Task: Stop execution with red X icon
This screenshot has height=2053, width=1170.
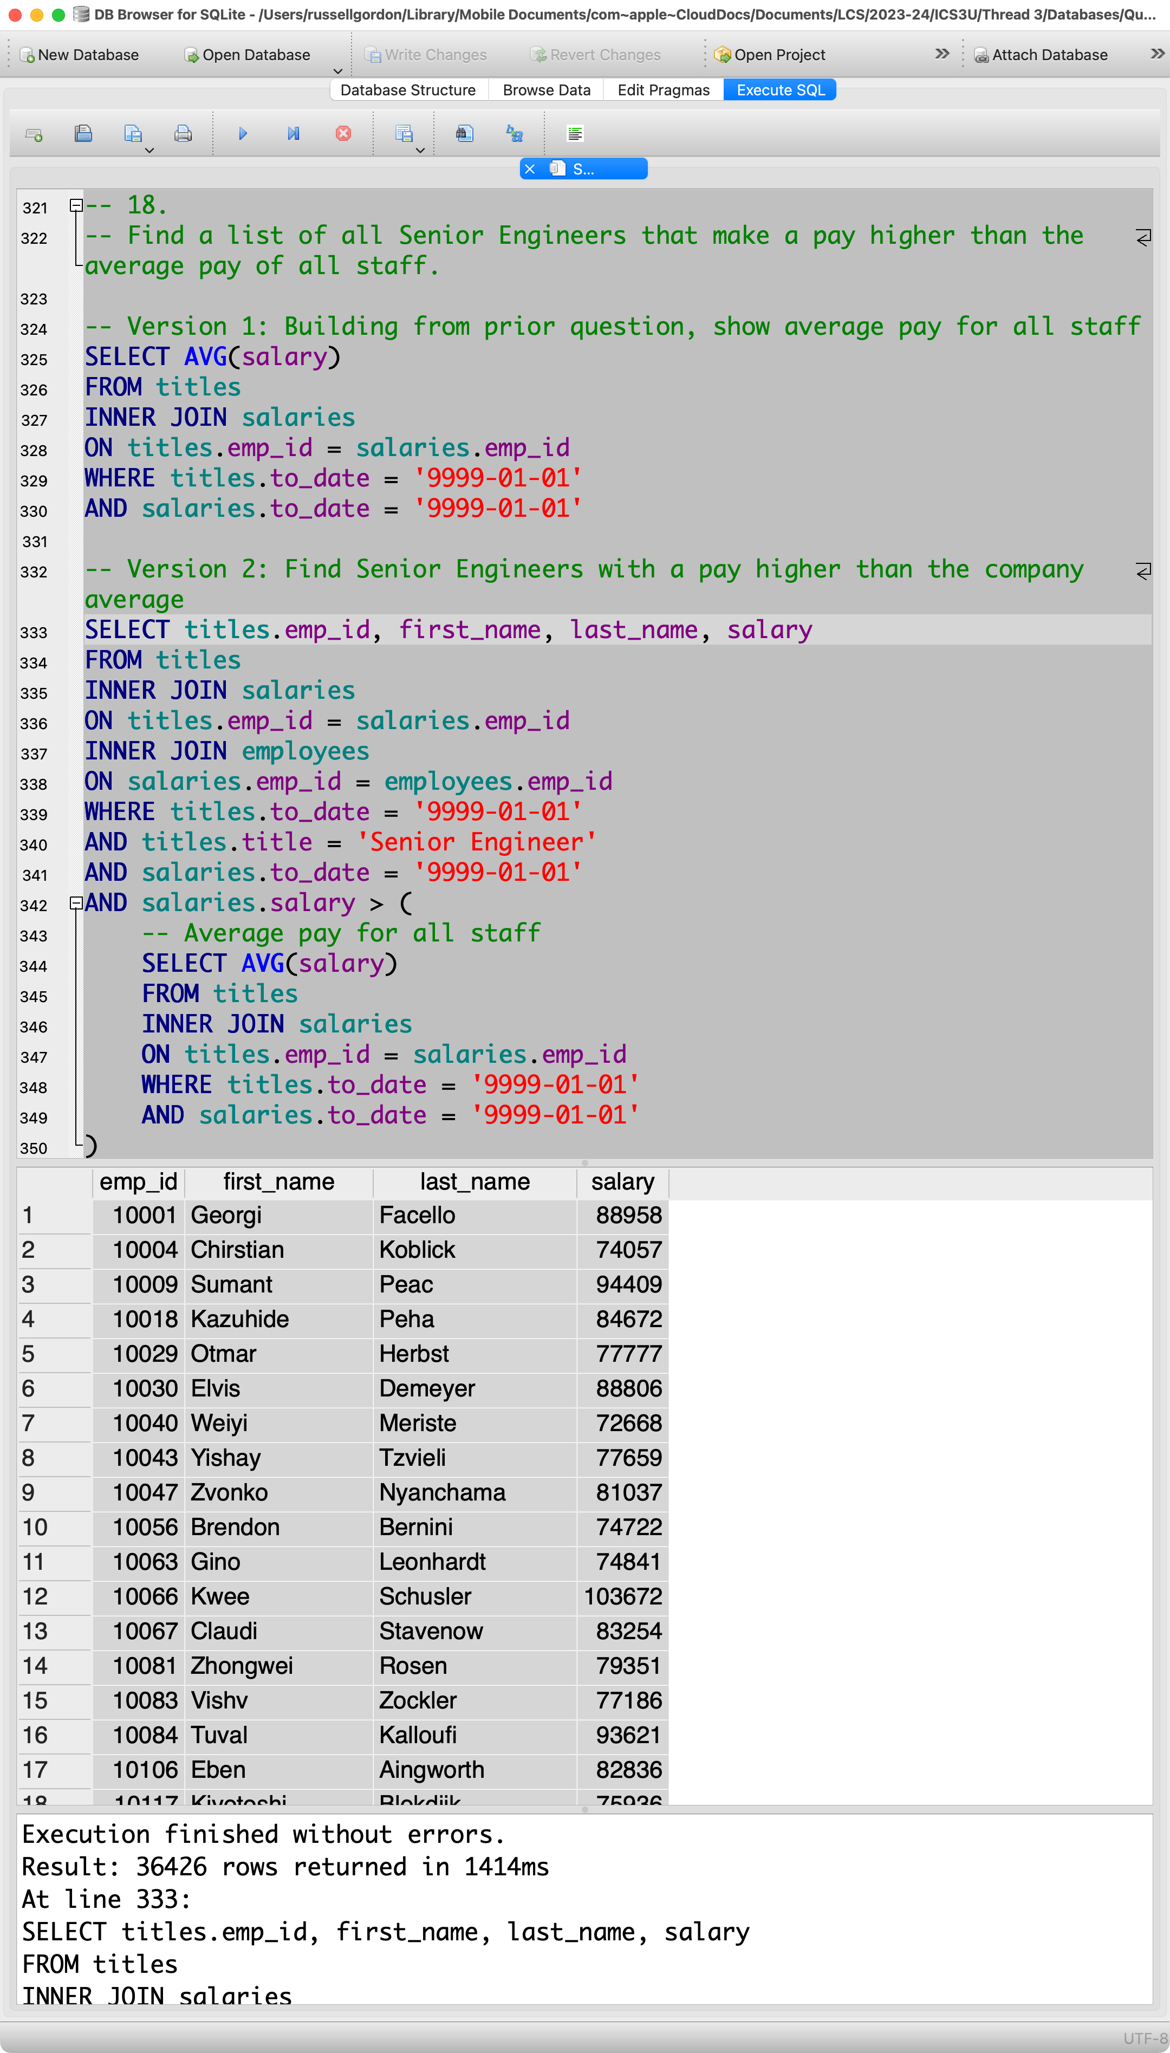Action: (x=343, y=134)
